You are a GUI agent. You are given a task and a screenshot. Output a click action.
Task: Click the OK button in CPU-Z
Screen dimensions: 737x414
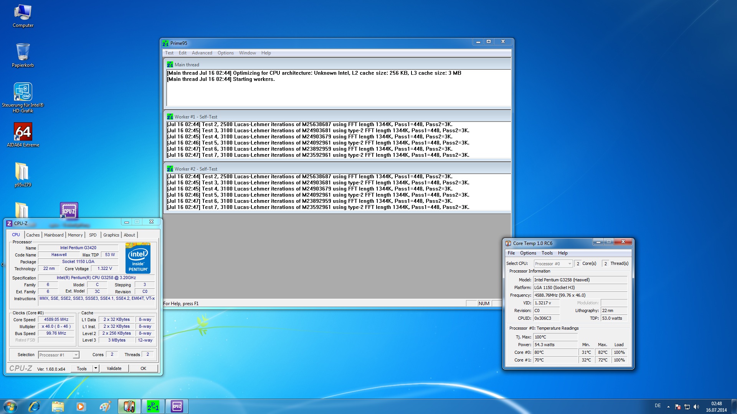(x=143, y=368)
